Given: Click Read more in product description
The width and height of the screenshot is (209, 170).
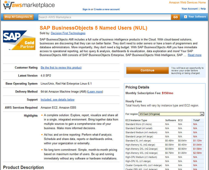Looking at the screenshot, I should pyautogui.click(x=195, y=55).
